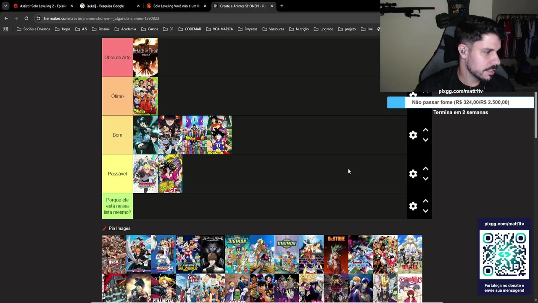This screenshot has height=303, width=538.
Task: Open the CODEMAR bookmark folder
Action: pyautogui.click(x=190, y=29)
